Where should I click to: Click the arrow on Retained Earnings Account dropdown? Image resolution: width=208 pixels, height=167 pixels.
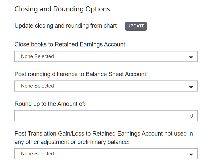(x=191, y=57)
